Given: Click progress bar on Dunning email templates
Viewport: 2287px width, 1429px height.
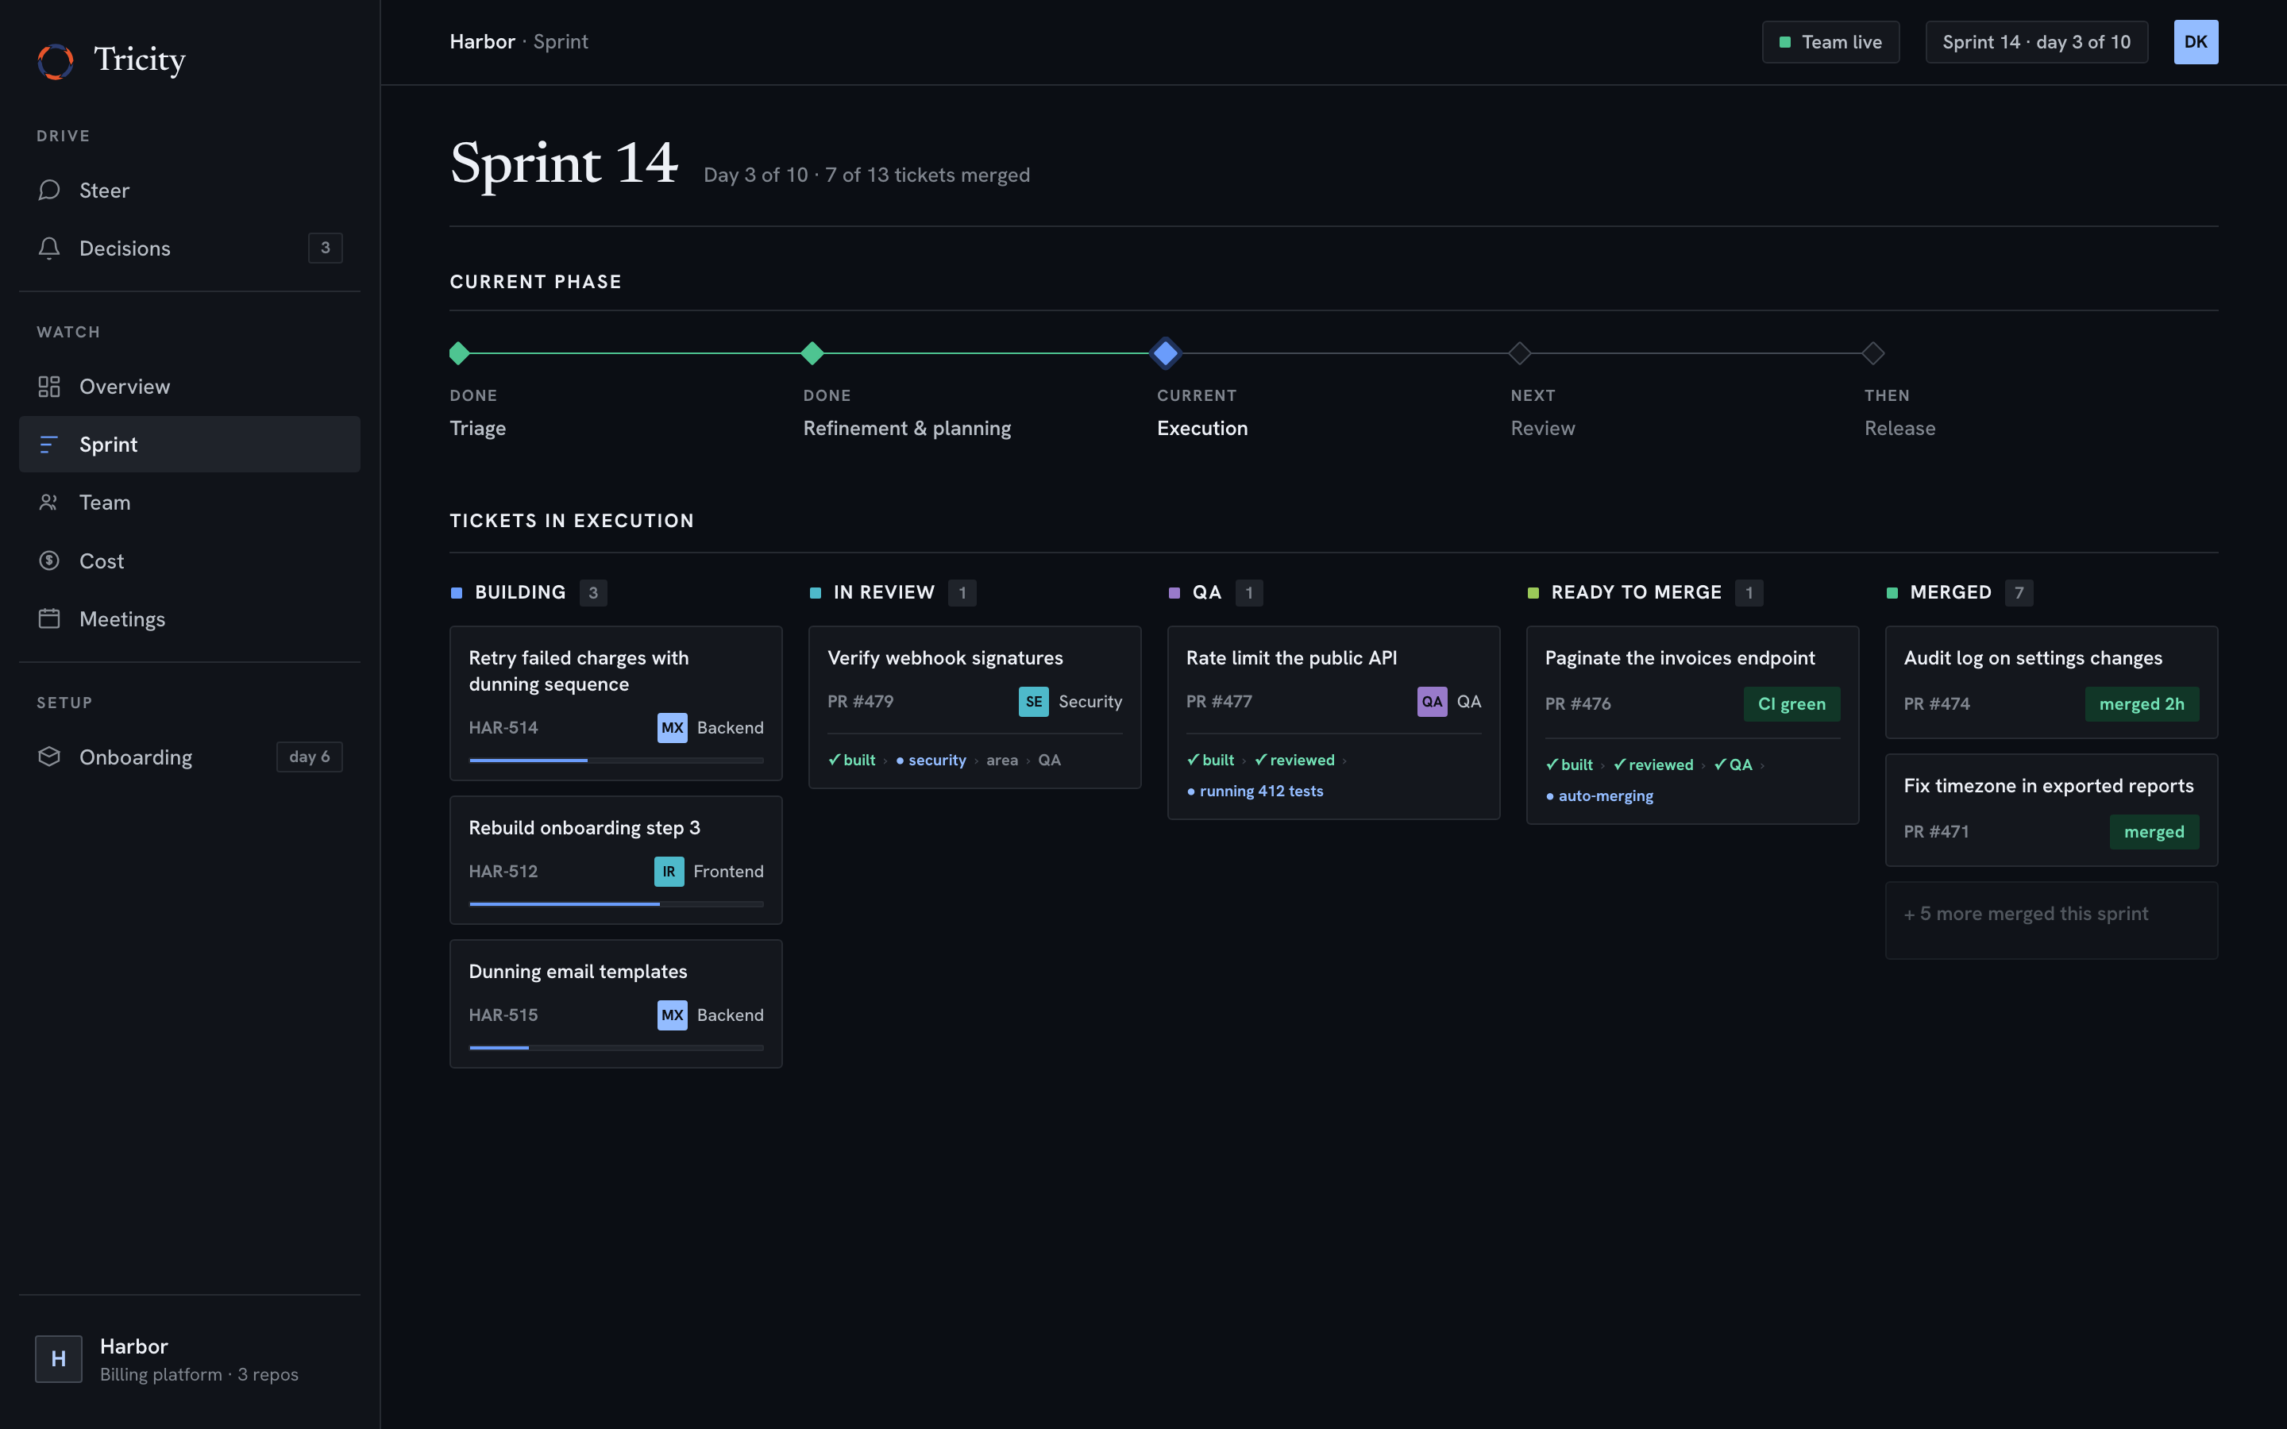Looking at the screenshot, I should click(x=616, y=1048).
